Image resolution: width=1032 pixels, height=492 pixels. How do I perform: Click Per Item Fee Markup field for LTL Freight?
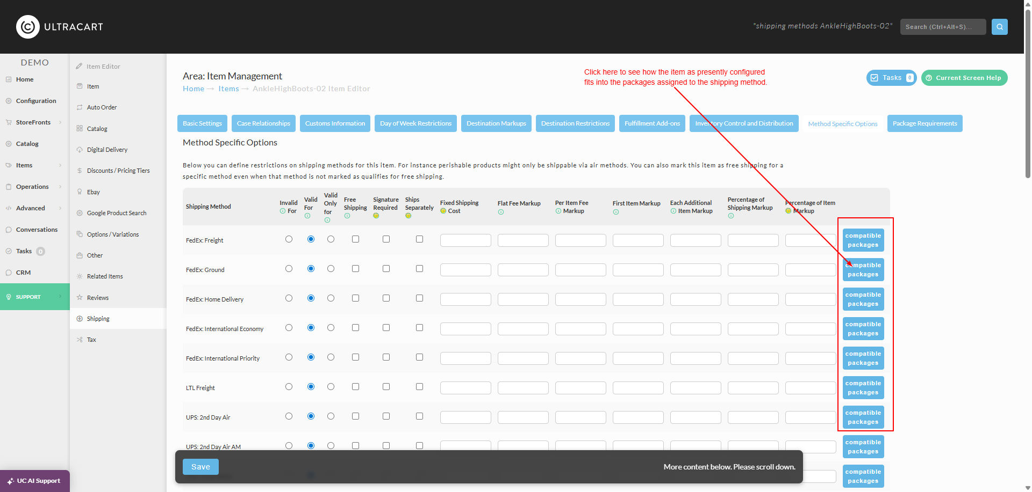click(580, 388)
